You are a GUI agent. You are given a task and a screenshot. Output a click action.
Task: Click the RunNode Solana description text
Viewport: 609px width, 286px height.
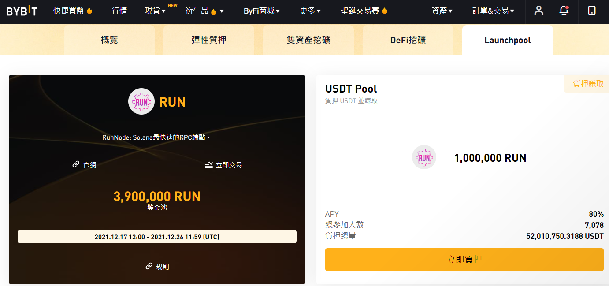tap(156, 137)
